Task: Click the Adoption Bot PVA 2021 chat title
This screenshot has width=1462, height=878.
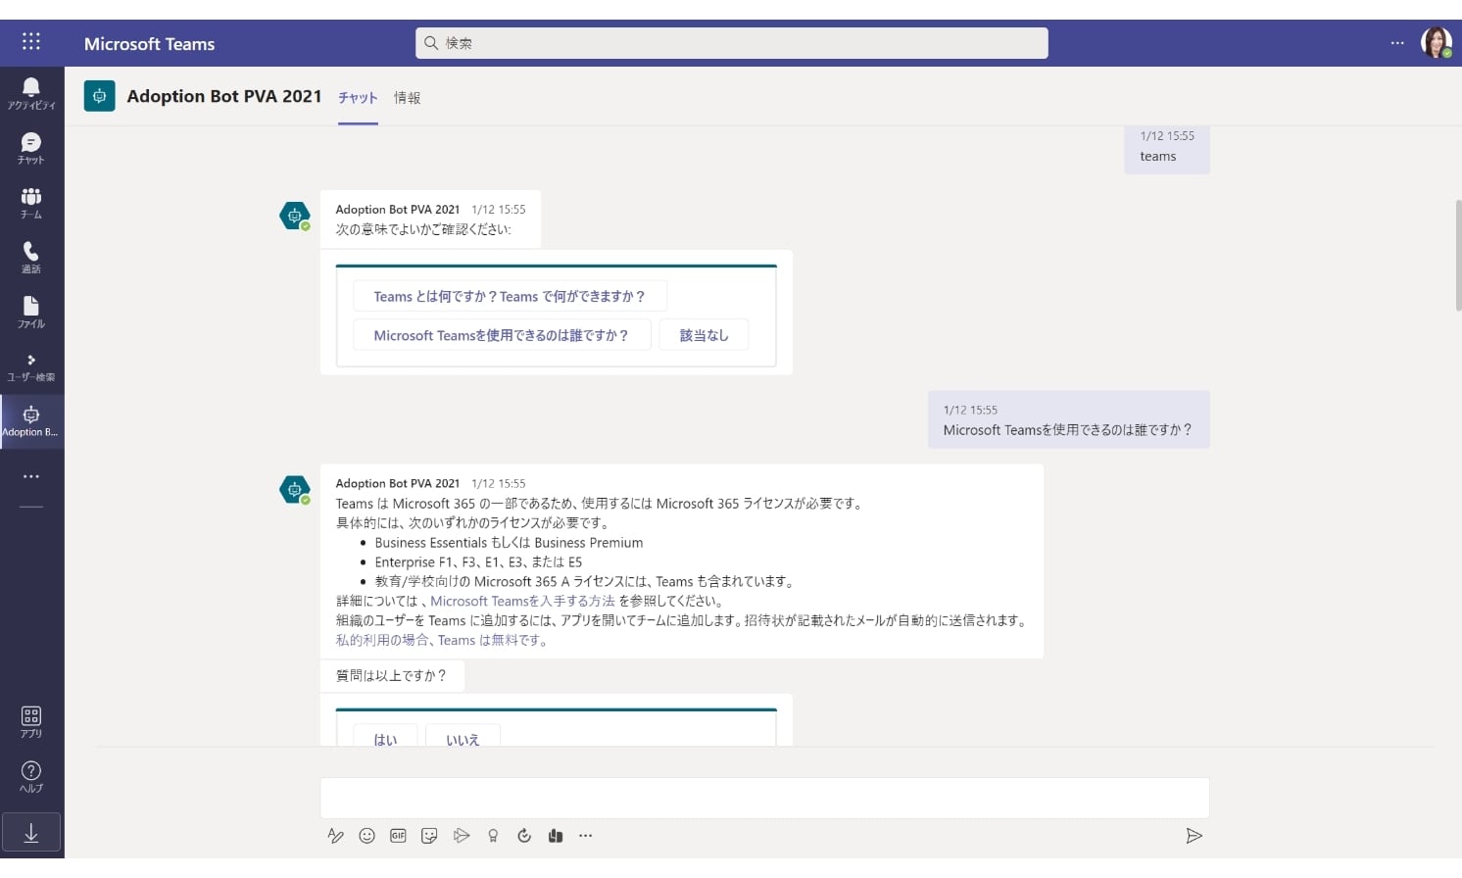Action: 224,96
